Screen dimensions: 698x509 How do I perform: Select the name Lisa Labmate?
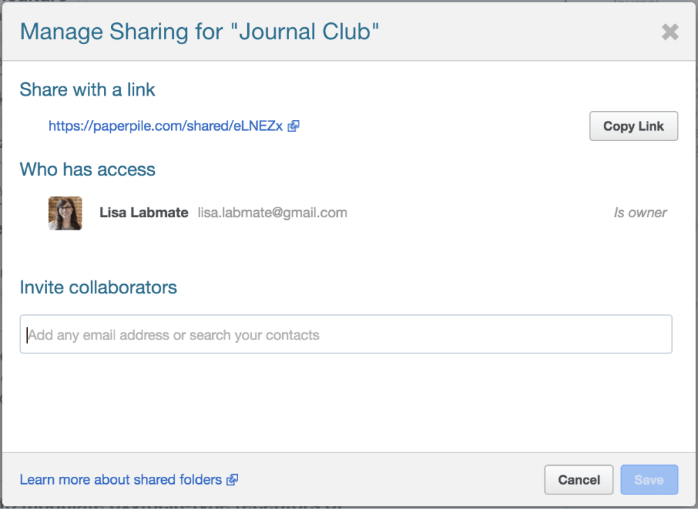[x=144, y=212]
